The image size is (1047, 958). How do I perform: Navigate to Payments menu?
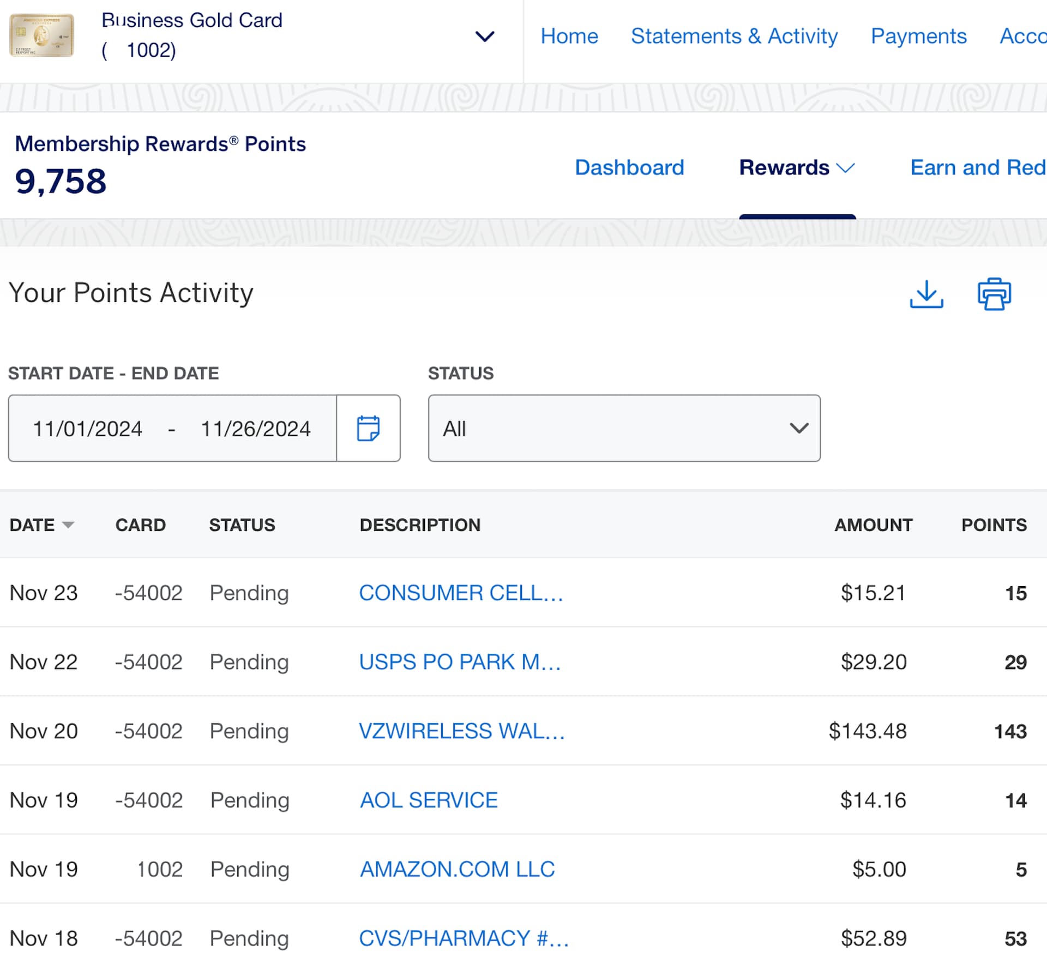[918, 36]
